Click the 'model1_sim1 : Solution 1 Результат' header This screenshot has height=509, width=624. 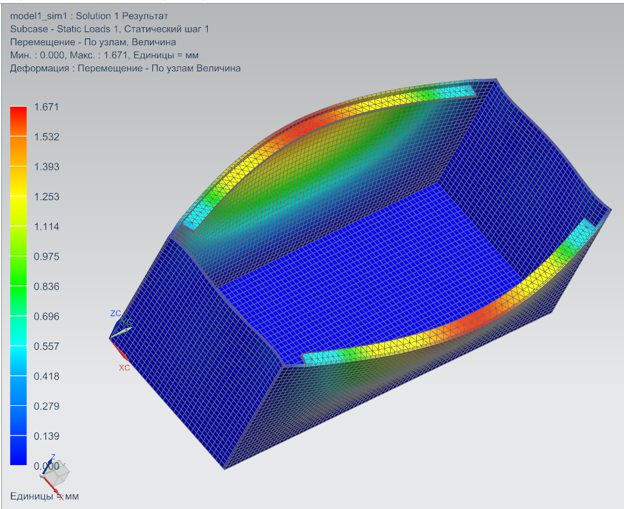coord(89,16)
